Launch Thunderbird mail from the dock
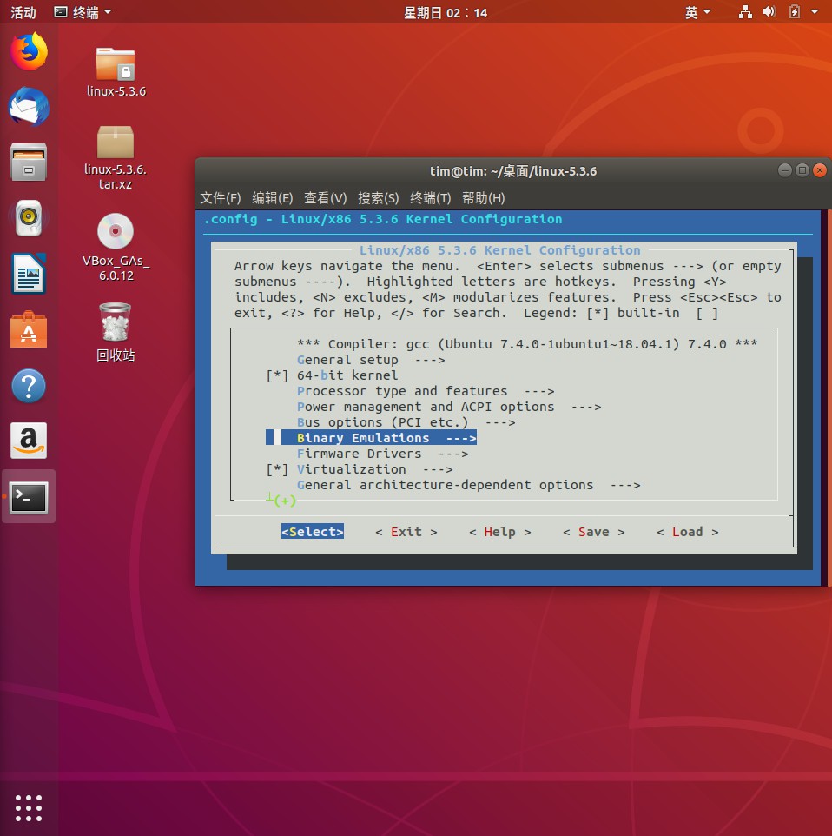The image size is (832, 836). tap(29, 108)
